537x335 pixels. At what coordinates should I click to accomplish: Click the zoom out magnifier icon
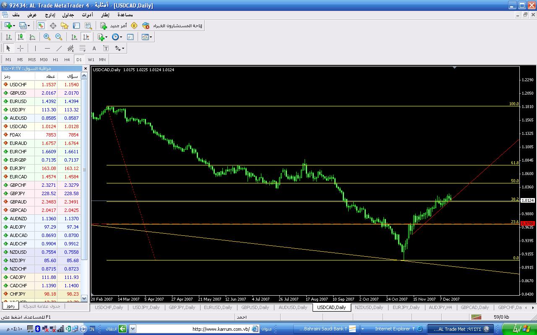[x=59, y=37]
